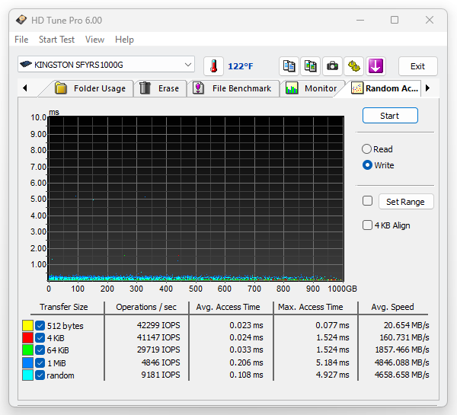Switch to the File Benchmark tab
This screenshot has width=457, height=415.
pos(233,88)
